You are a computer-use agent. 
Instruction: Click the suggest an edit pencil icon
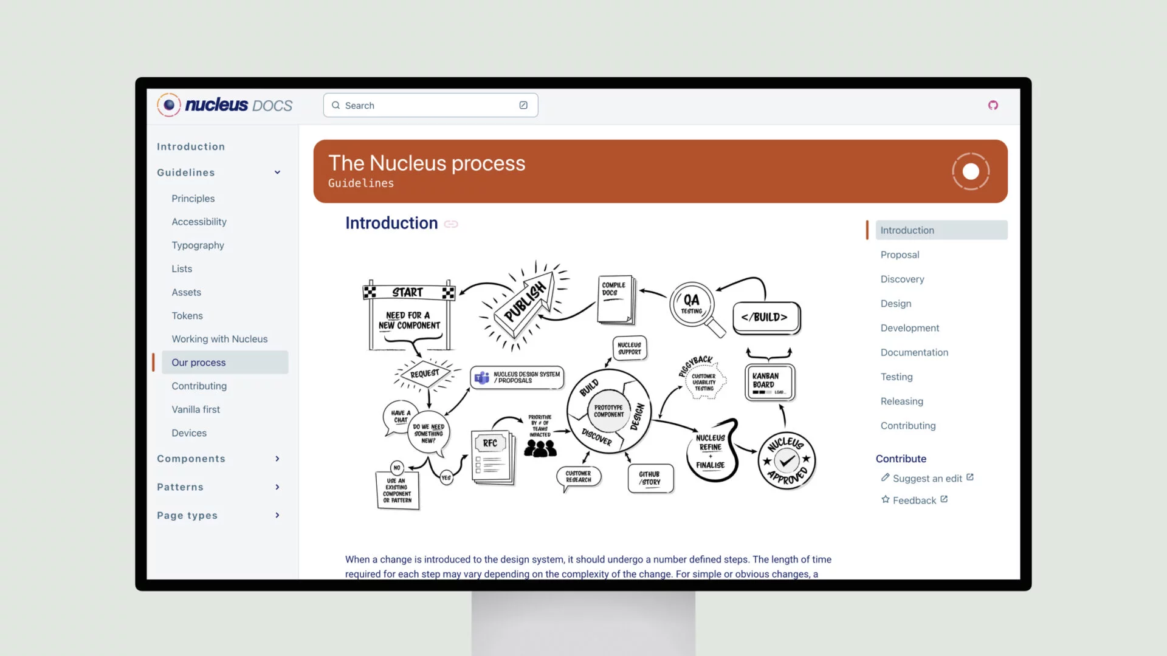[x=884, y=477]
